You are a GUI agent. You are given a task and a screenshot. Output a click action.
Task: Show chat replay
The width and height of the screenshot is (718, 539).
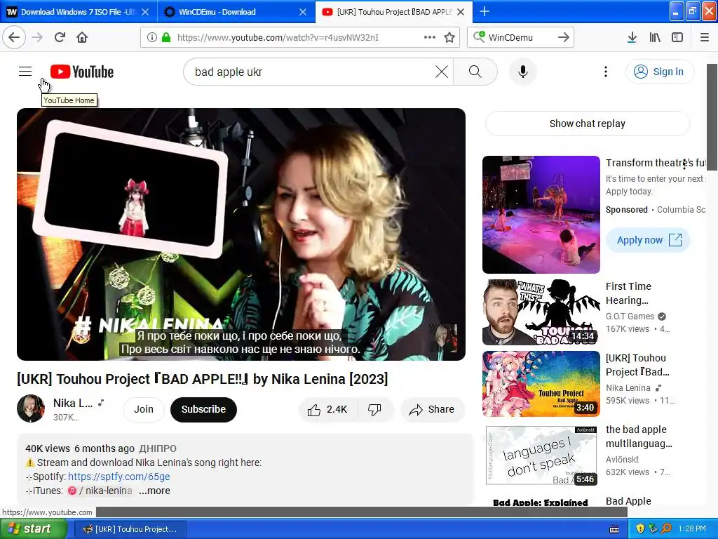pos(587,124)
